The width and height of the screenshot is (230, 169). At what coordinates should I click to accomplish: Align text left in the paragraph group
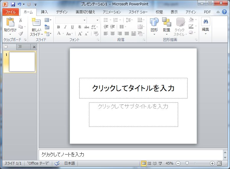coord(106,34)
